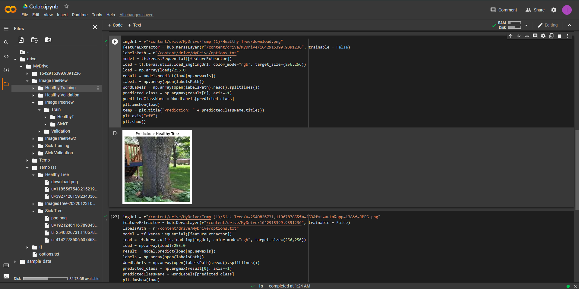
Task: Expand the SickT folder
Action: click(x=45, y=124)
